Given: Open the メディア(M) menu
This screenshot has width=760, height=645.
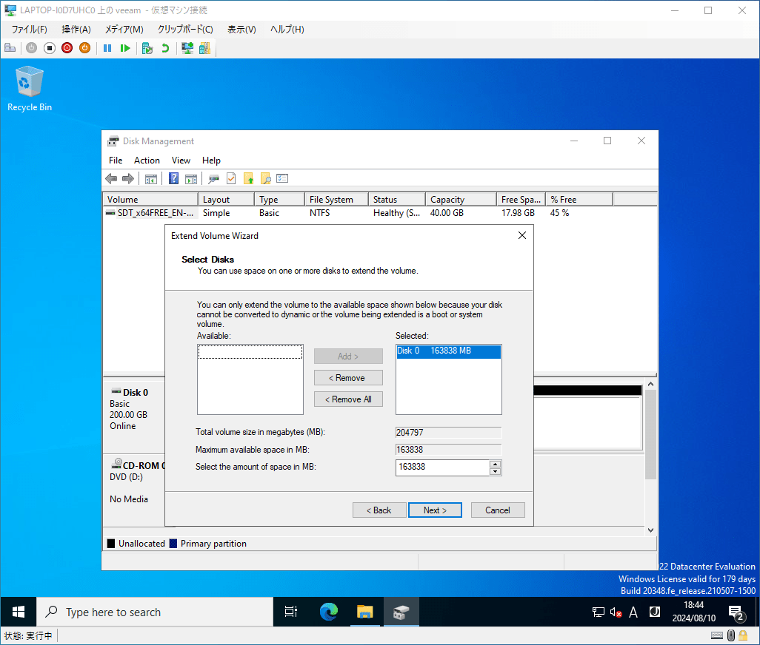Looking at the screenshot, I should [x=124, y=30].
